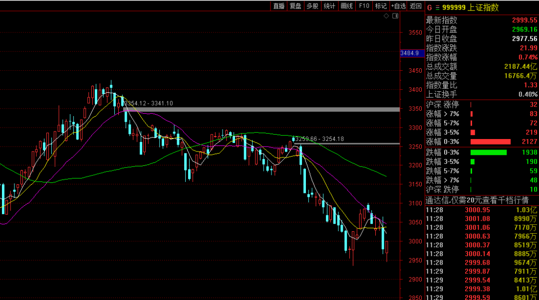Click the green 跌幅 0-3% bar
This screenshot has height=300, width=539.
(489, 152)
